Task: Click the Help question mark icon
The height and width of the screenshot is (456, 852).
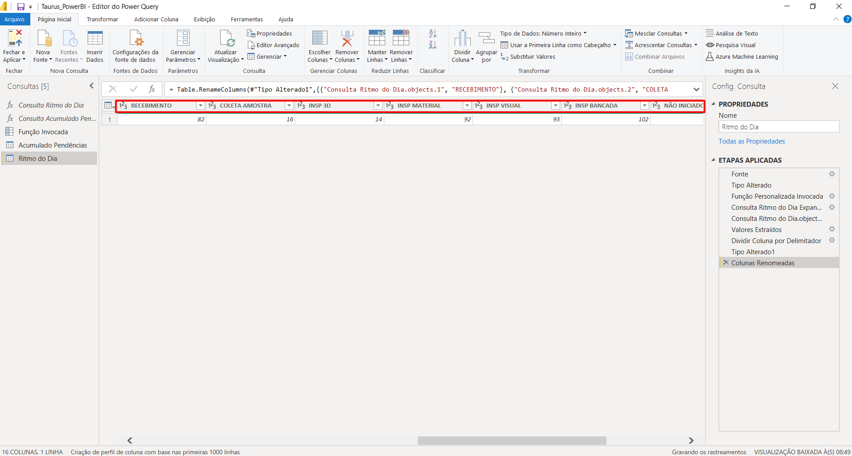Action: click(x=848, y=19)
